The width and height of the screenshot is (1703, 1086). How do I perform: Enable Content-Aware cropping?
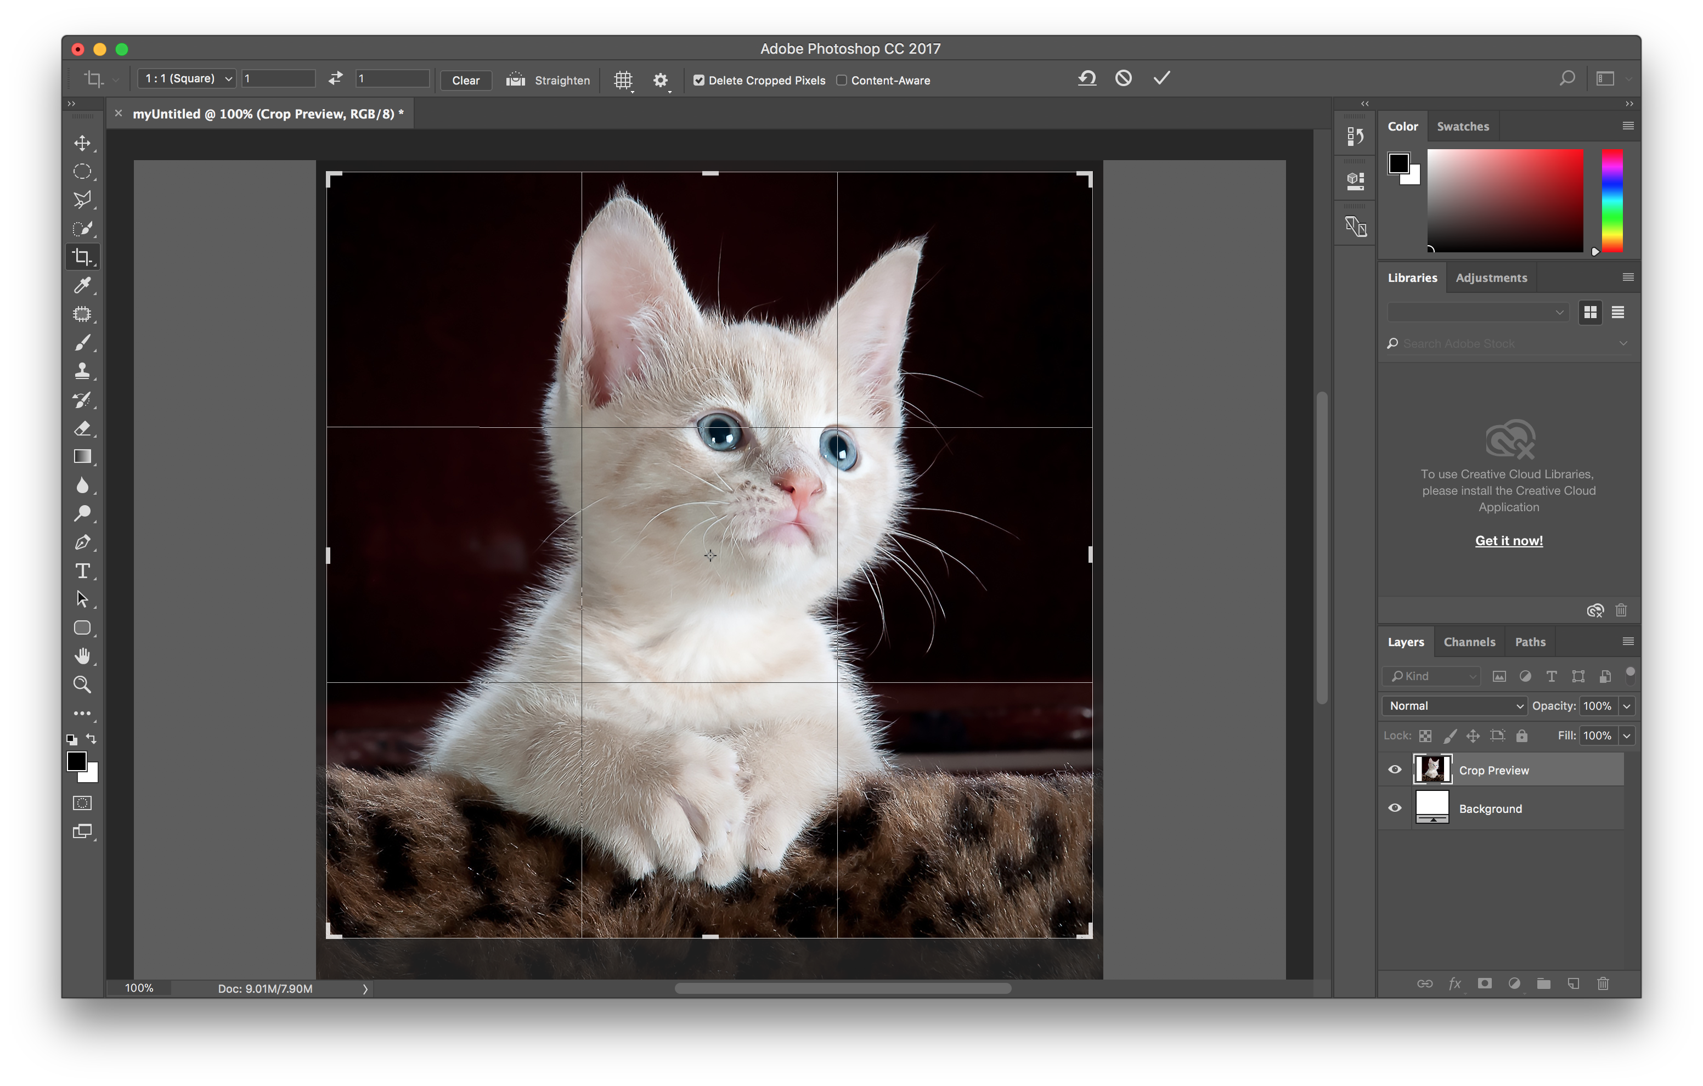point(842,80)
